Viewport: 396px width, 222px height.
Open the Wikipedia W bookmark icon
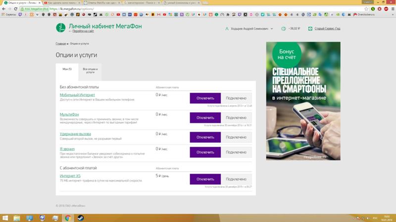[x=38, y=15]
